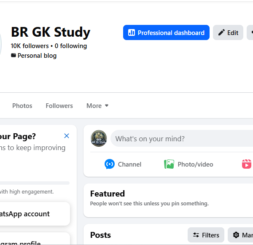Open the WhatsApp account card
Image resolution: width=253 pixels, height=245 pixels.
tap(35, 214)
